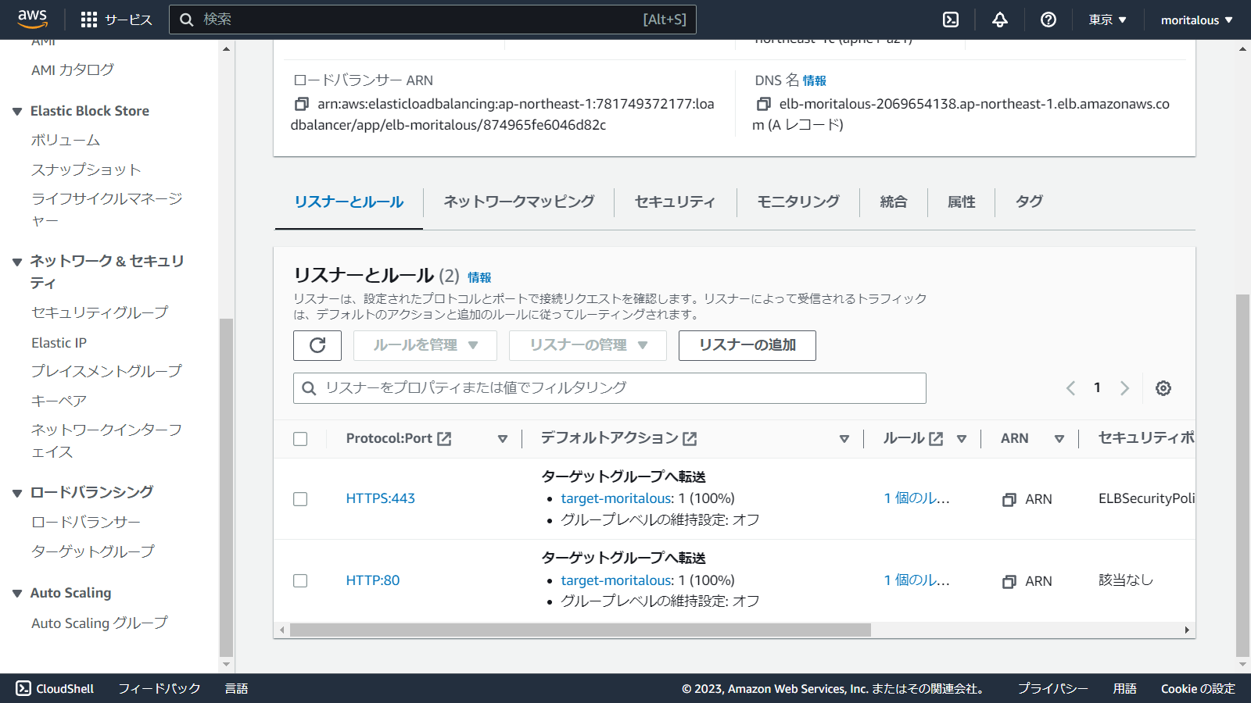
Task: Copy the ARN of the HTTPS:443 listener
Action: 1009,499
